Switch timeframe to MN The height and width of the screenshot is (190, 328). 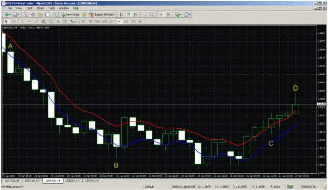[140, 21]
